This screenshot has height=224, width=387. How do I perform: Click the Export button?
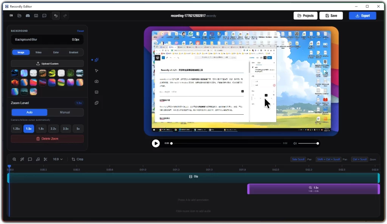click(362, 16)
